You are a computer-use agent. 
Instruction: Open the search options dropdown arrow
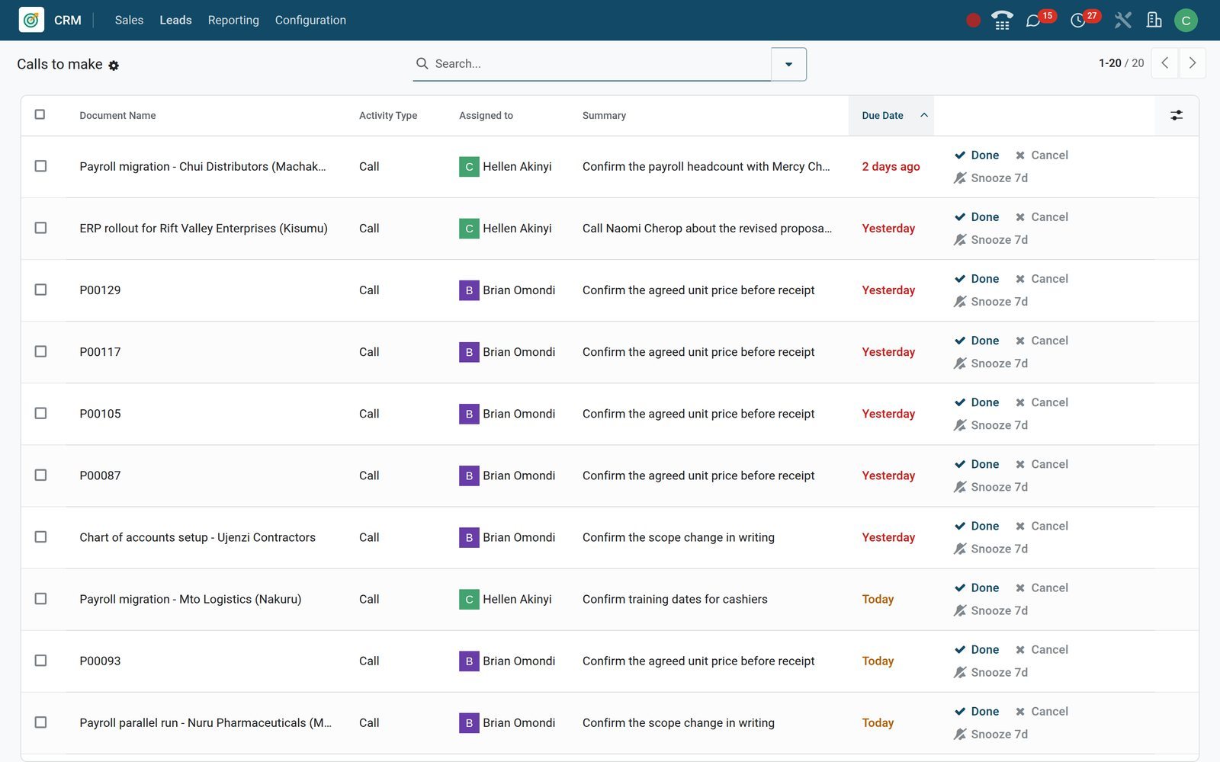(x=788, y=64)
